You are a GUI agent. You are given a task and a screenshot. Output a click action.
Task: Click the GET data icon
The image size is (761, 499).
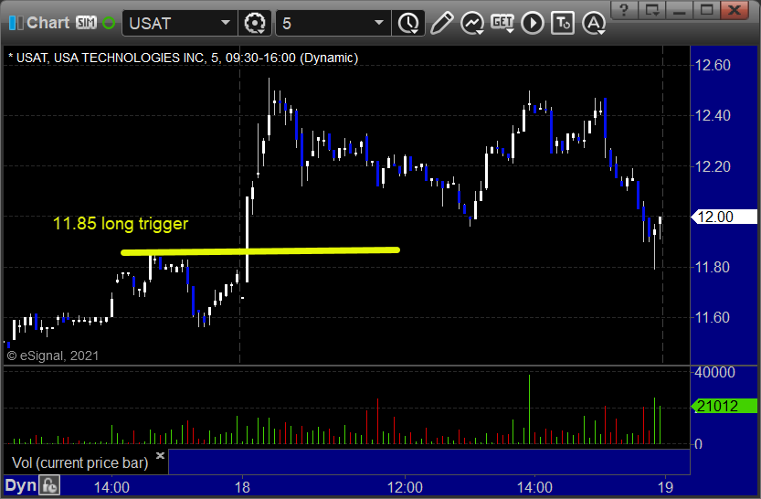[502, 23]
